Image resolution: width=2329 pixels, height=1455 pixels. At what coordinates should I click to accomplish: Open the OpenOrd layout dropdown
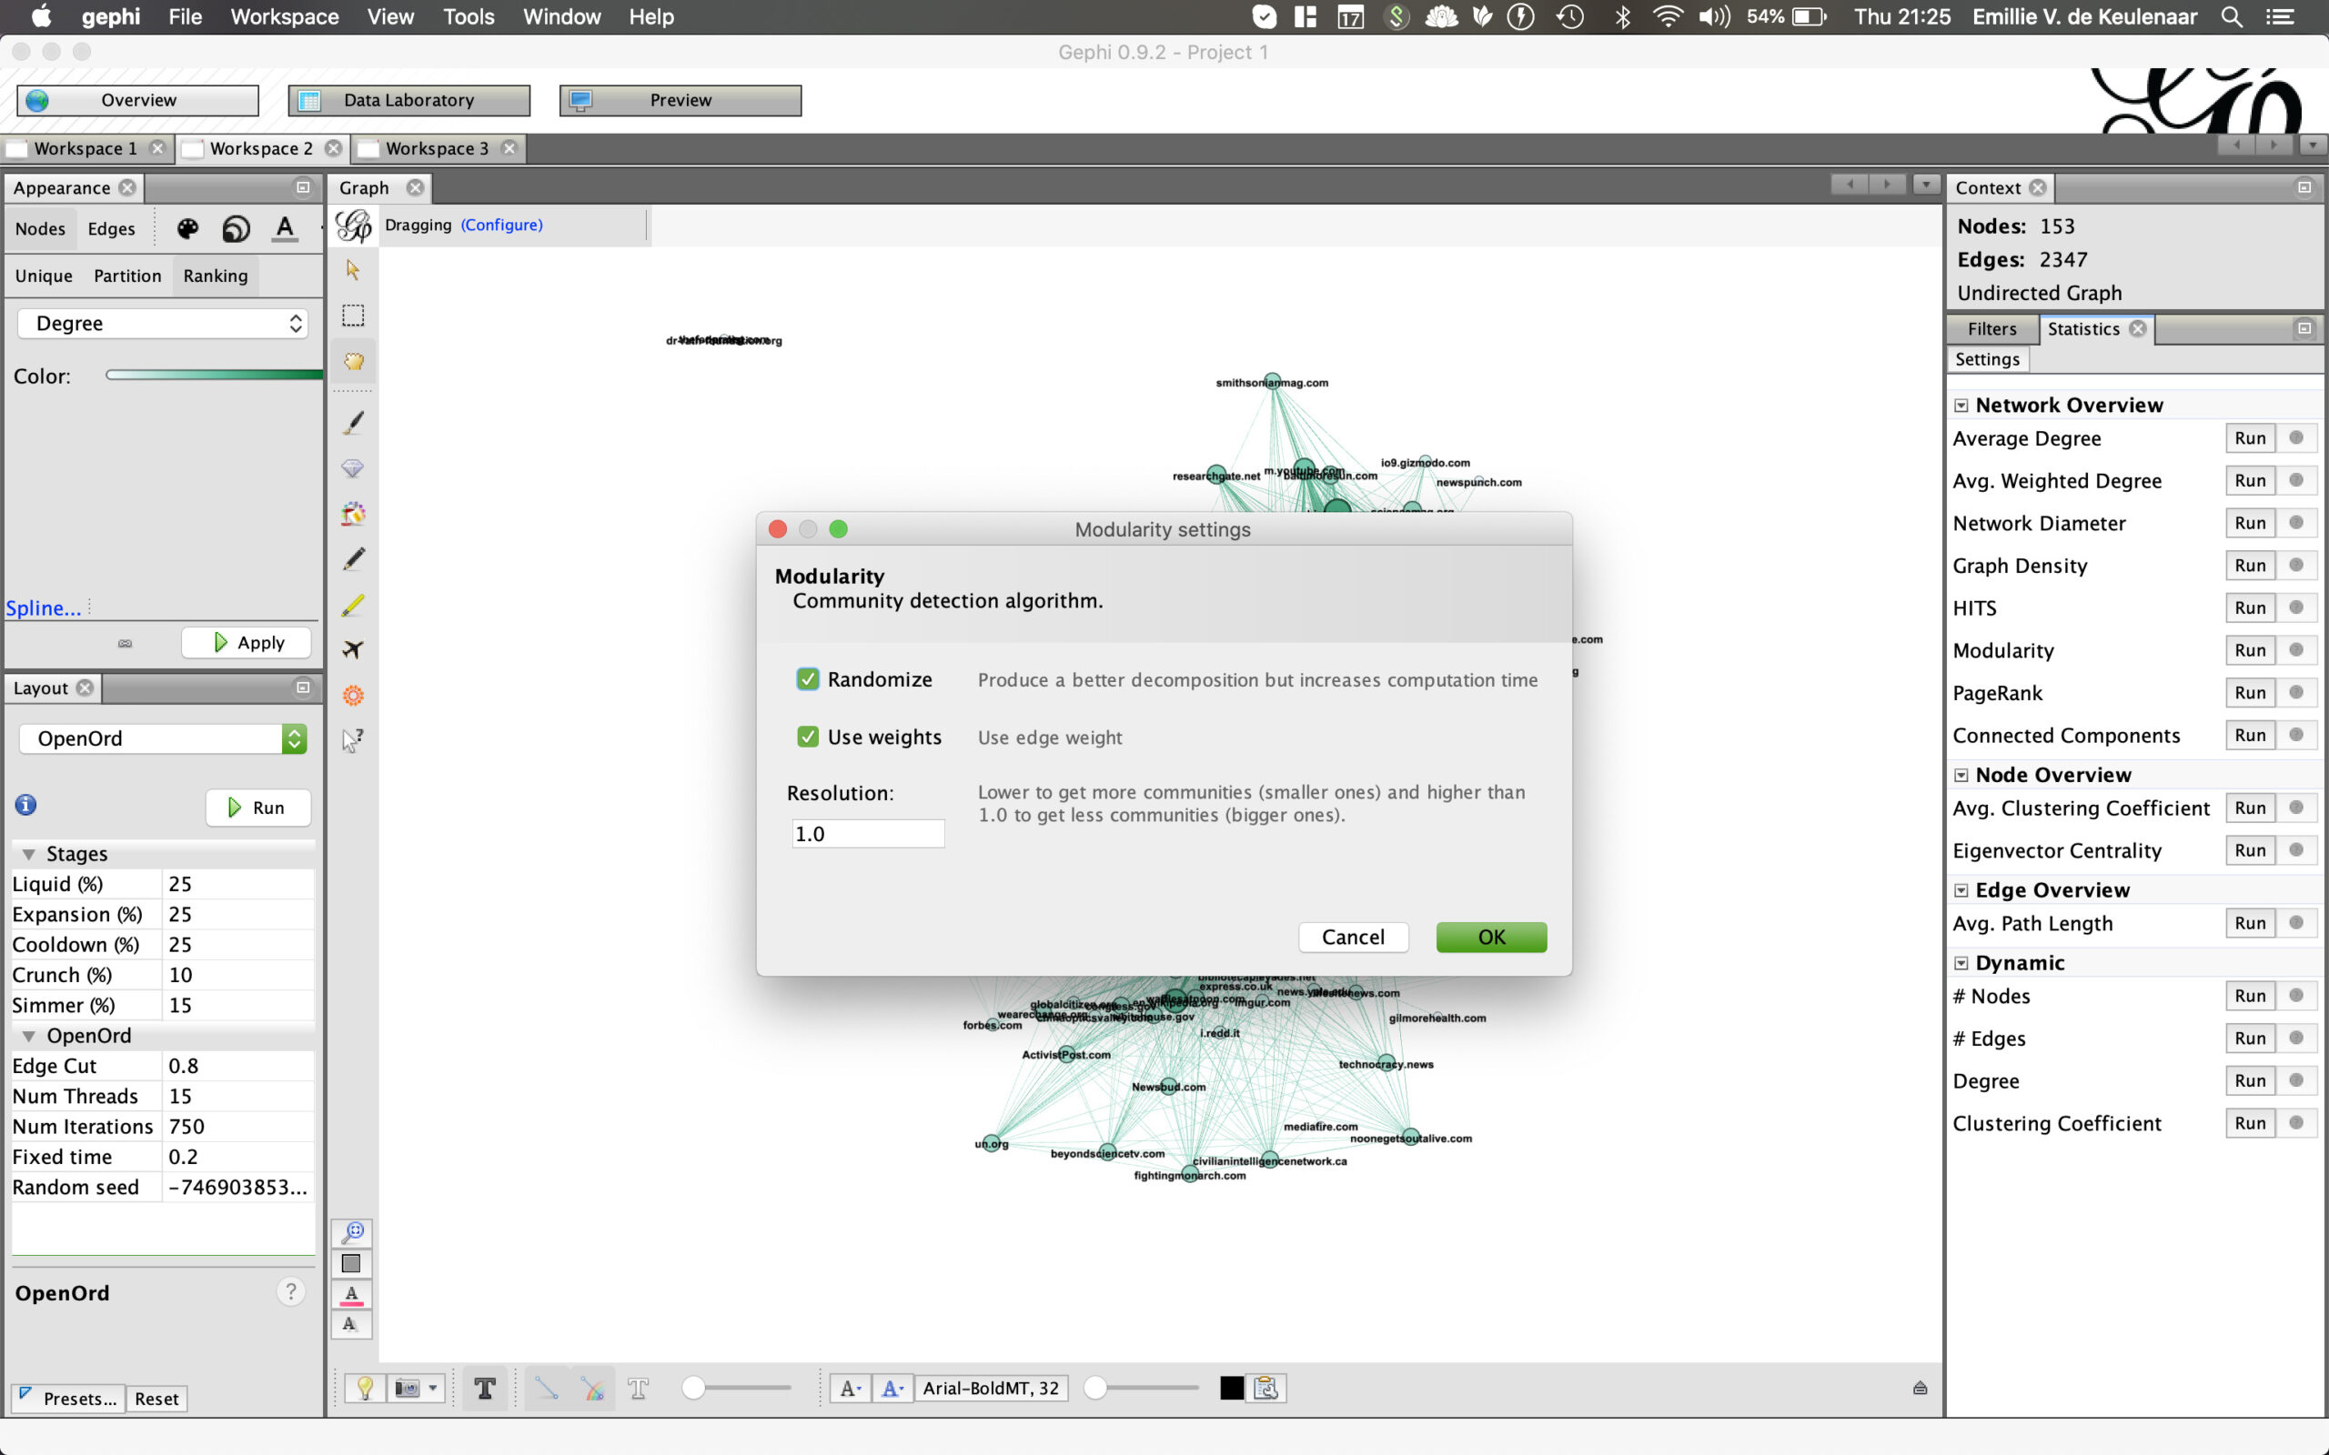pyautogui.click(x=163, y=738)
